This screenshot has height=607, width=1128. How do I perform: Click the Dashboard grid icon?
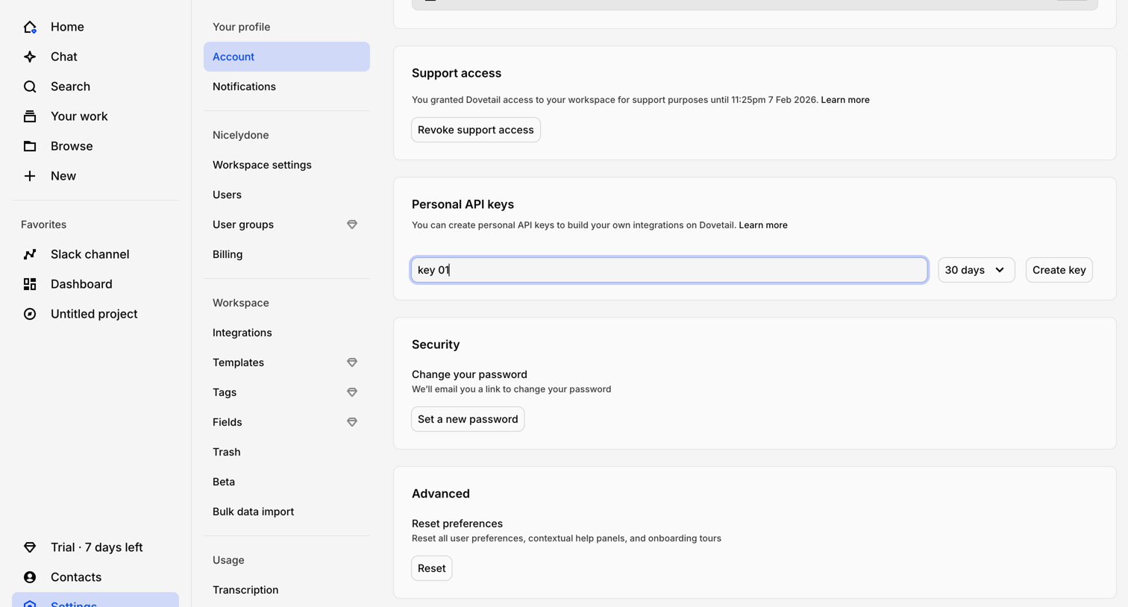[x=30, y=284]
